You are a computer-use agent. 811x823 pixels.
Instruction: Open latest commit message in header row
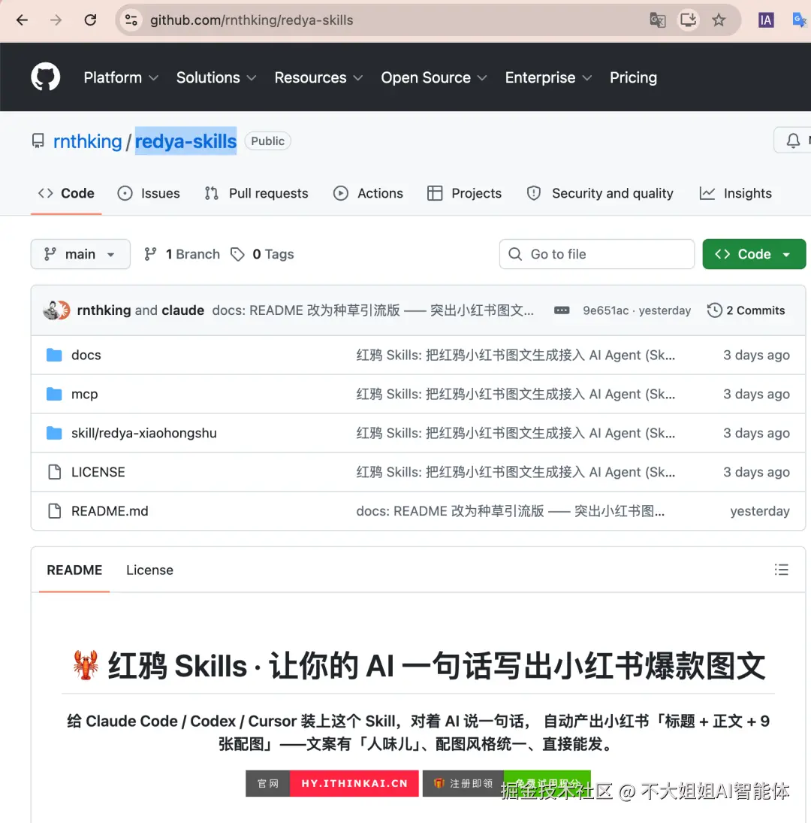click(x=372, y=310)
